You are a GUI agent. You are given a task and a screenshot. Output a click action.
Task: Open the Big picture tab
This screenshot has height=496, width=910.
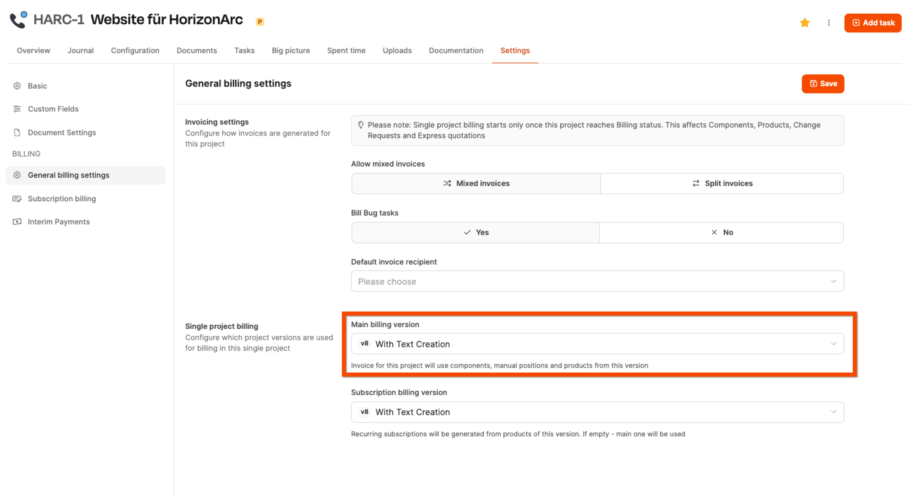click(290, 50)
